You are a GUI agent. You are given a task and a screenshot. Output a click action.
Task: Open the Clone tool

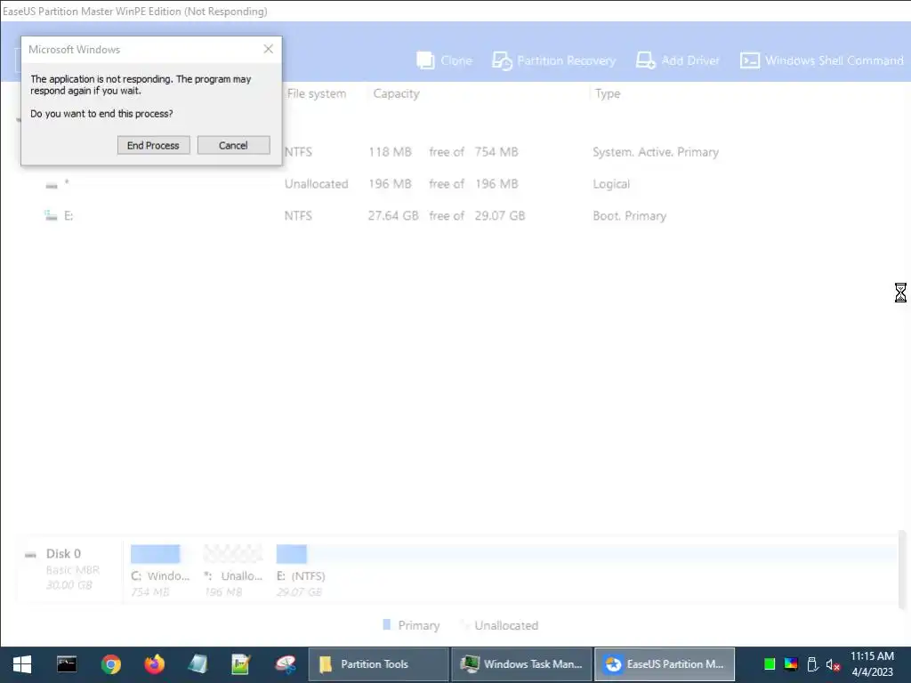pyautogui.click(x=445, y=60)
